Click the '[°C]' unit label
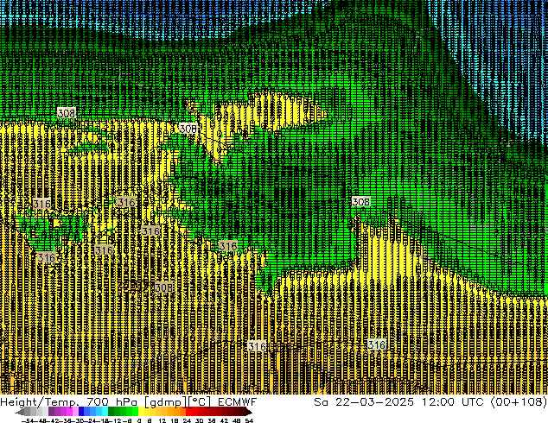The height and width of the screenshot is (423, 548). coord(200,402)
